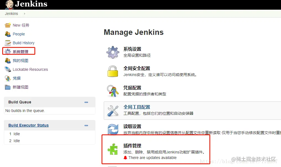This screenshot has height=167, width=281.
Task: Click the 我的视图 user icon
Action: [x=8, y=61]
